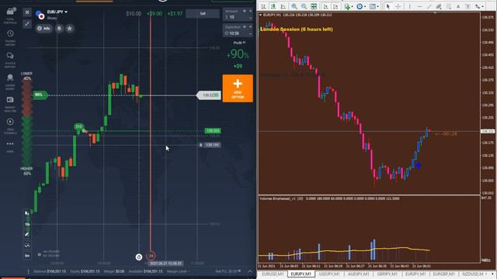
Task: Close the EUR/JPY asset panel
Action: (x=27, y=12)
